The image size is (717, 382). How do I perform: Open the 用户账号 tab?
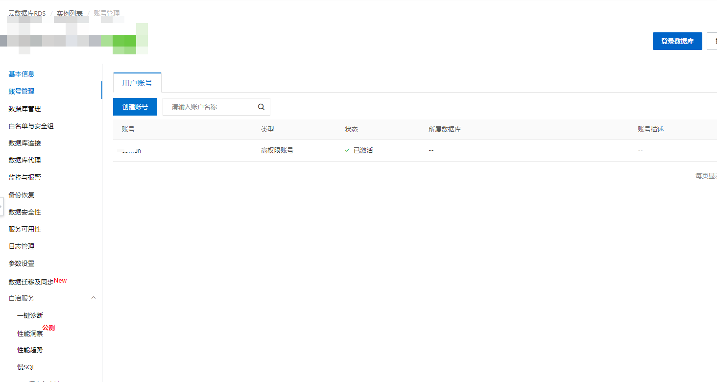137,83
